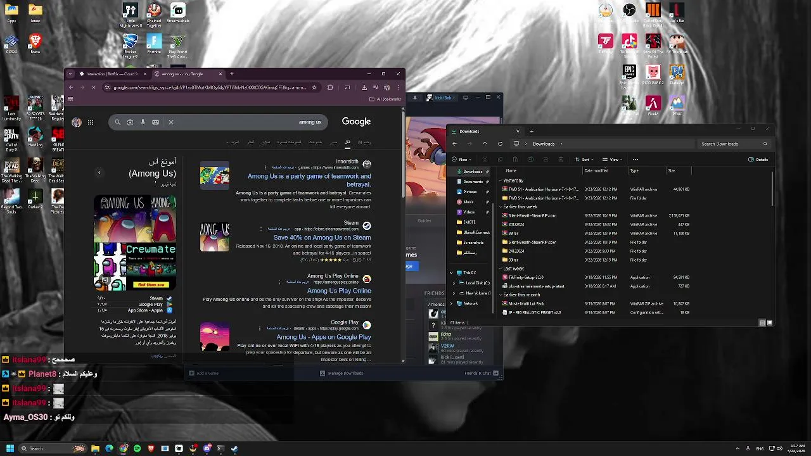The width and height of the screenshot is (811, 456).
Task: Click the Chrome back arrow
Action: pyautogui.click(x=71, y=87)
